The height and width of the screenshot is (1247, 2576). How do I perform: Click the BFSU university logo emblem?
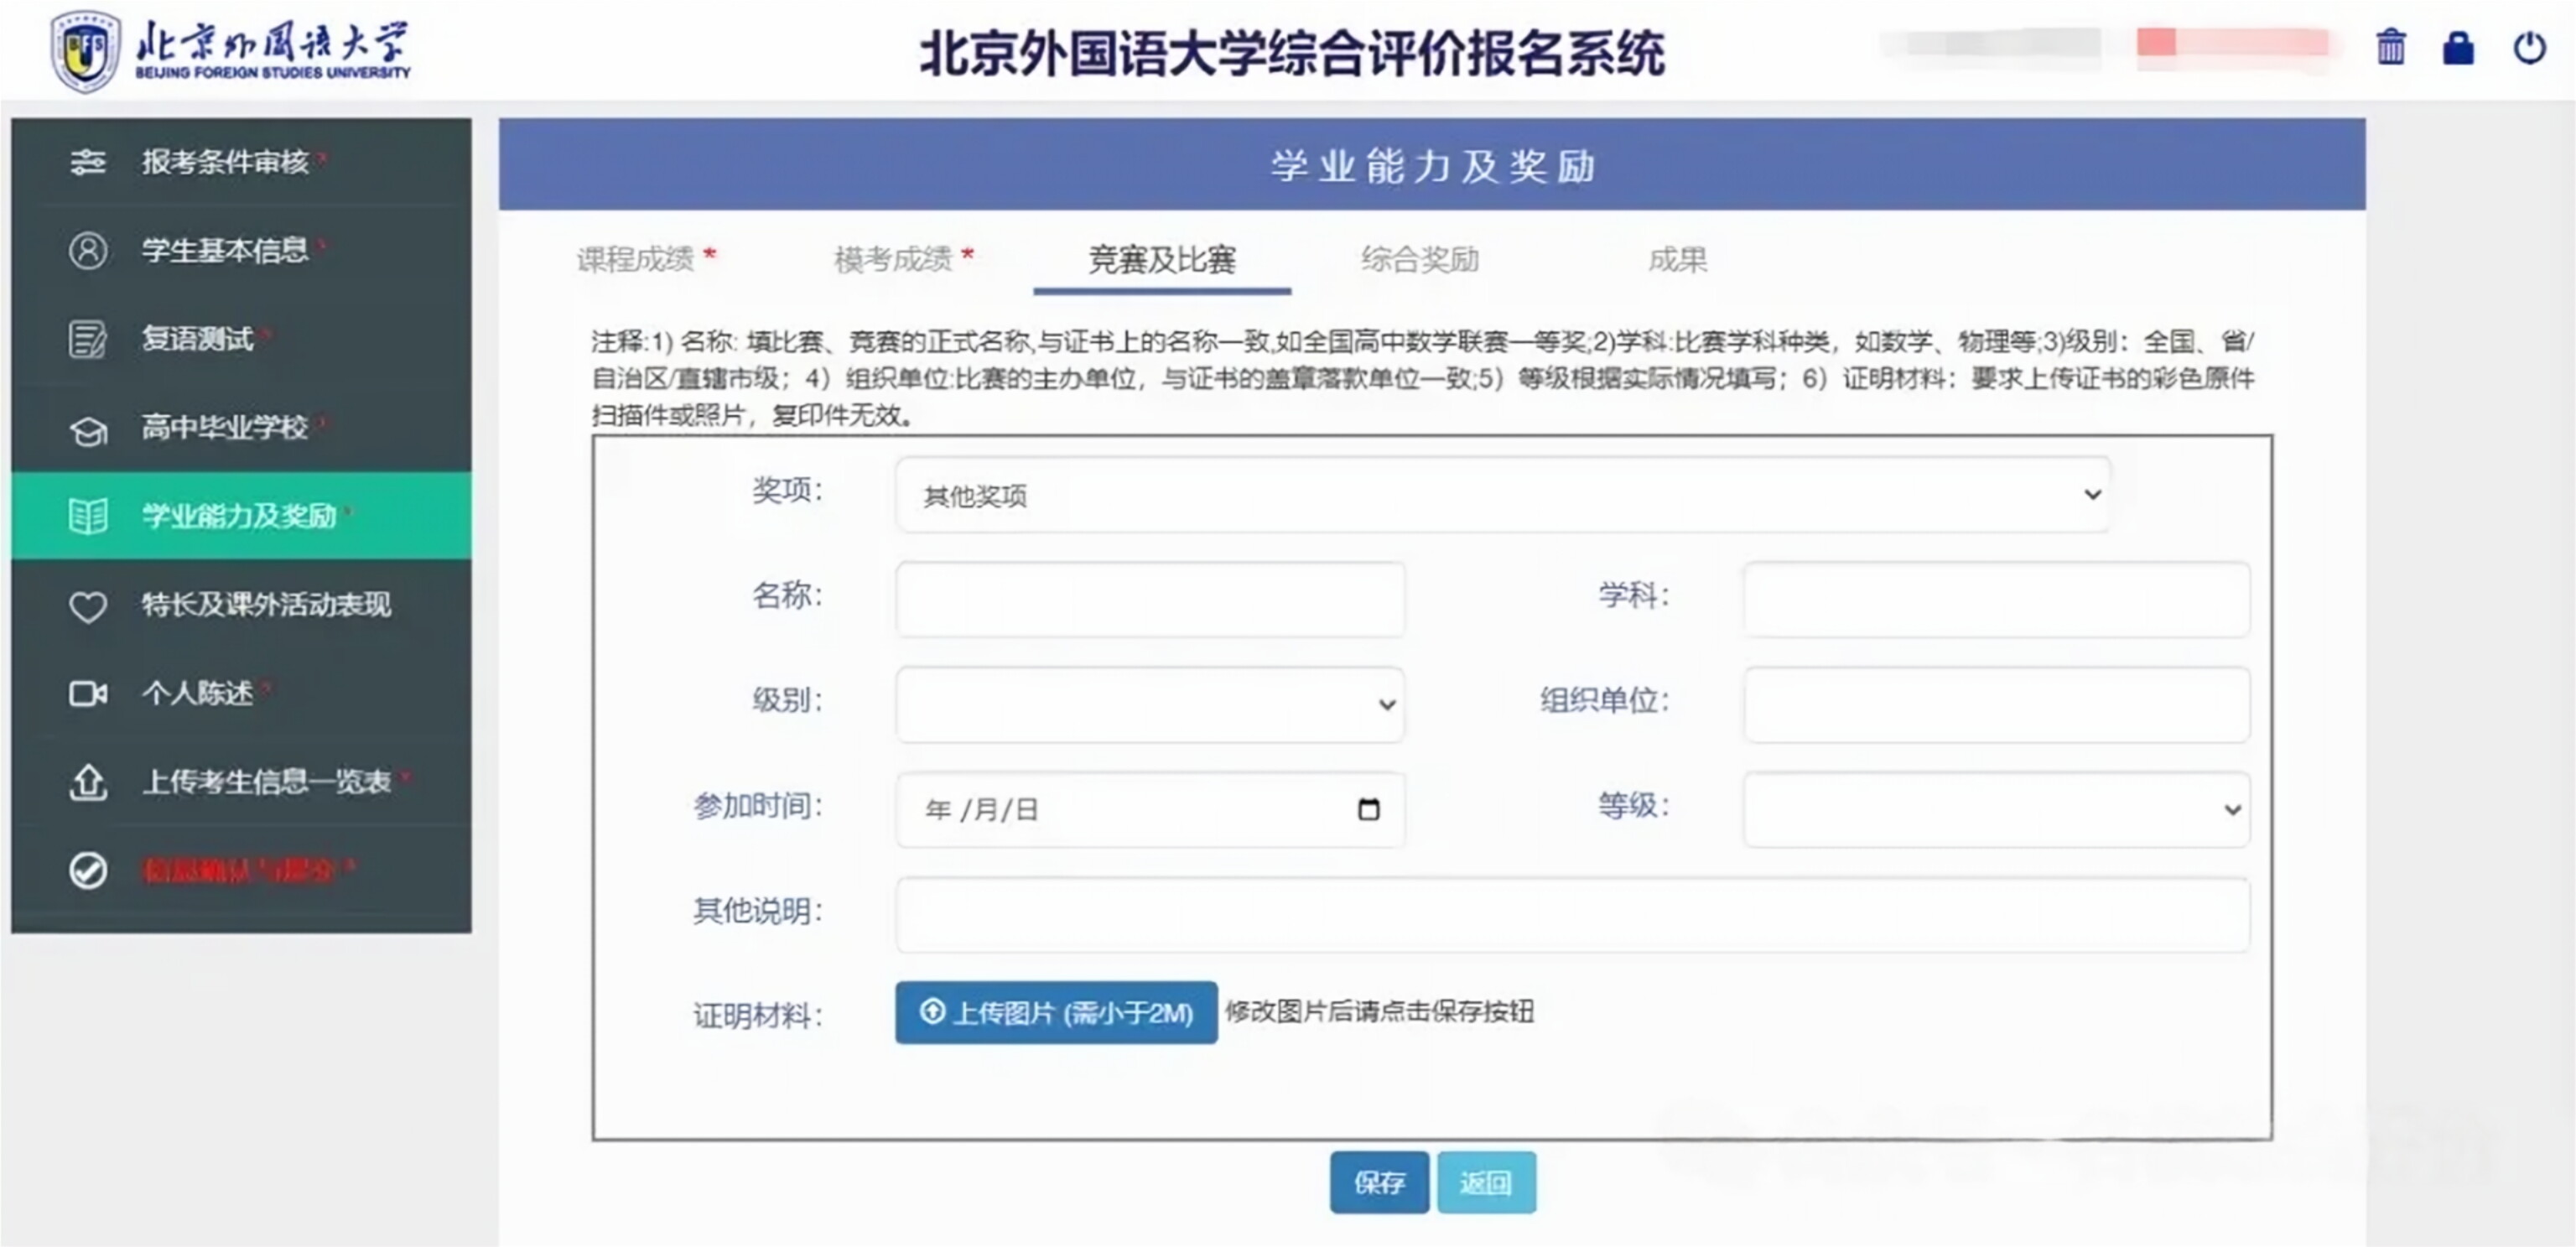coord(85,50)
